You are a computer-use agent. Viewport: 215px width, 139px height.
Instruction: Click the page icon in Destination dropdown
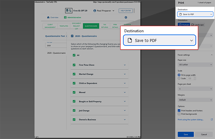tap(180, 14)
